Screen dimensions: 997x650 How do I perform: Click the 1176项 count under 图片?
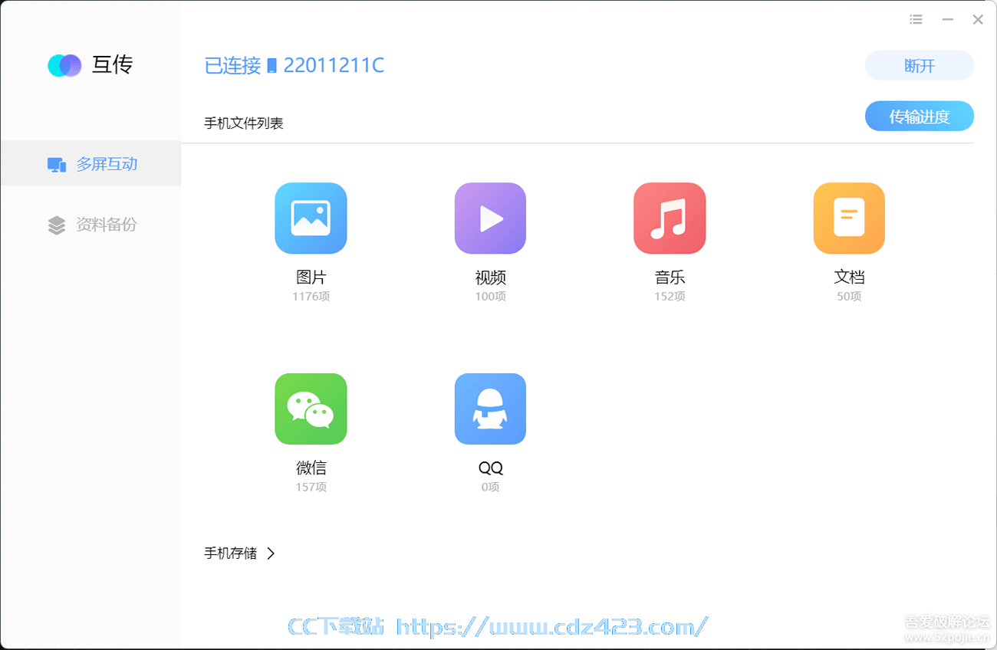pyautogui.click(x=311, y=297)
